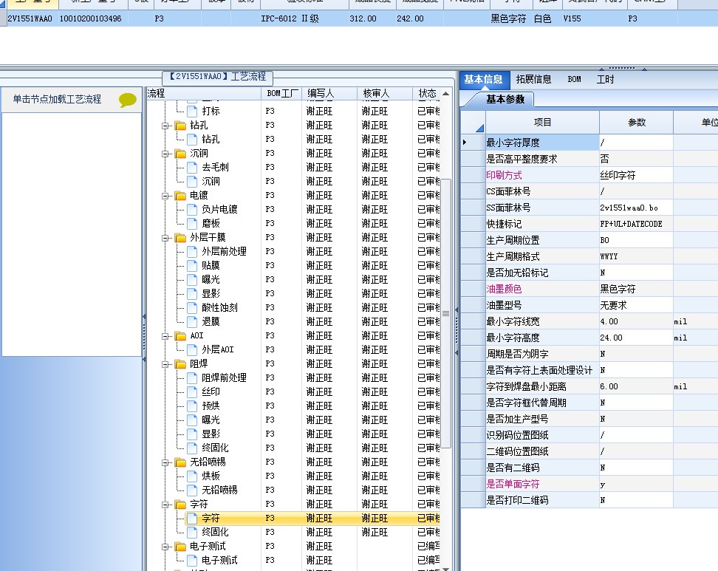Click the 电子测试 folder icon
Screen dimensions: 718x571
tap(180, 547)
